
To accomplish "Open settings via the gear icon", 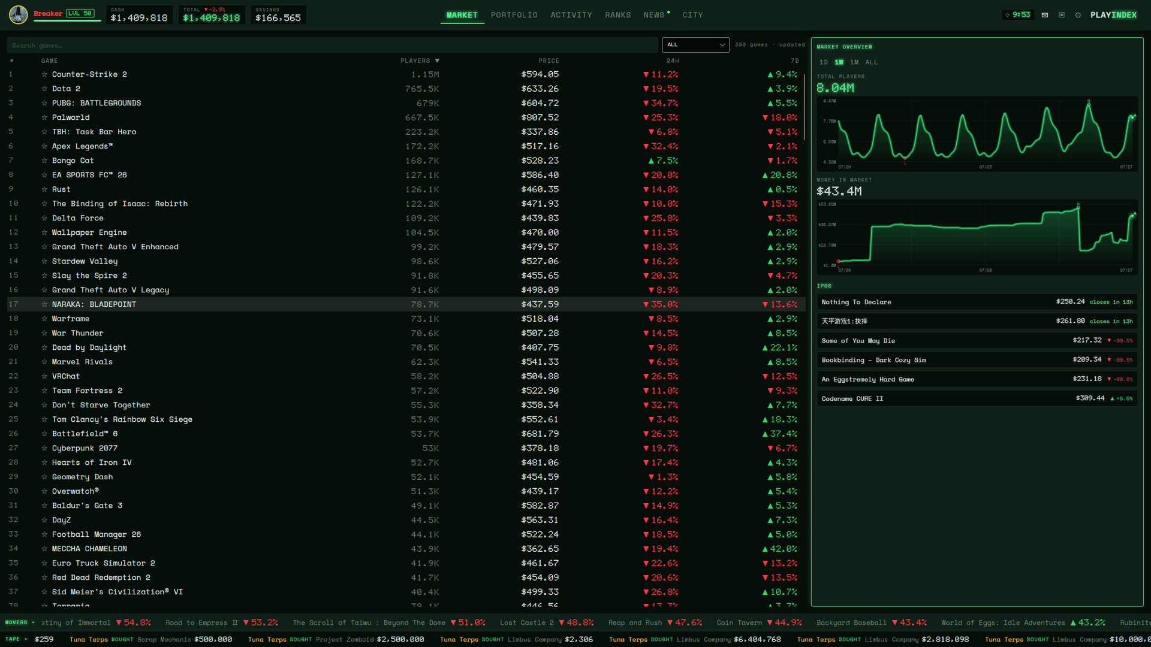I will tap(1078, 15).
